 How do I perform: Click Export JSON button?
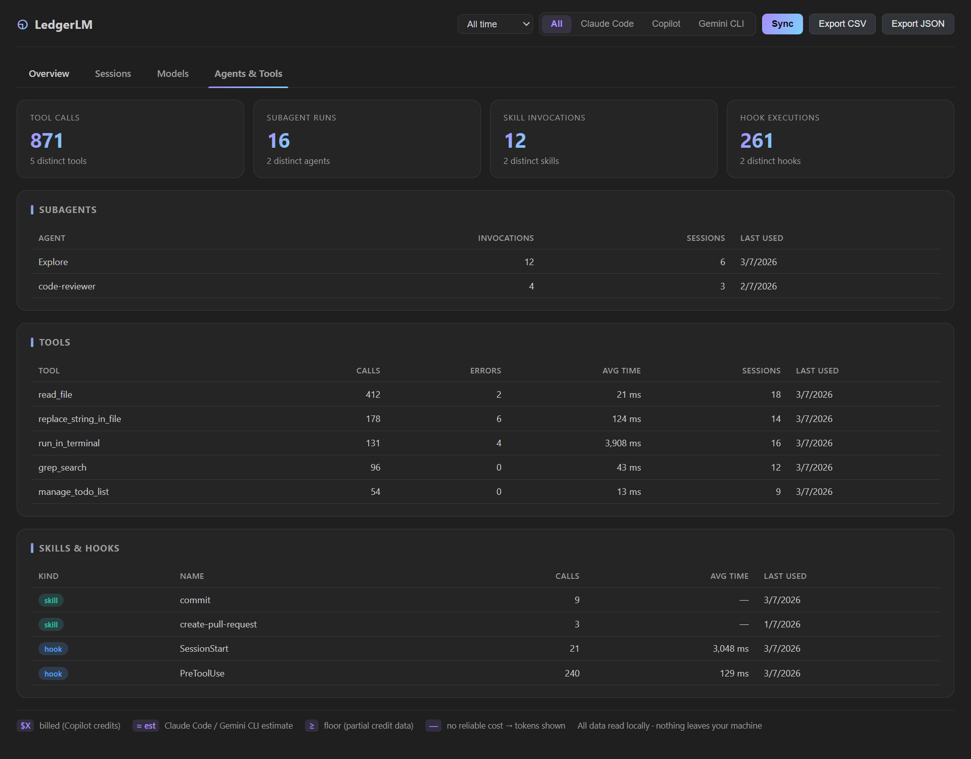click(918, 24)
